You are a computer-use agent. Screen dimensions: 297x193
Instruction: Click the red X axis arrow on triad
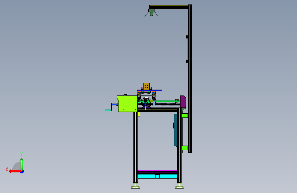coord(15,171)
